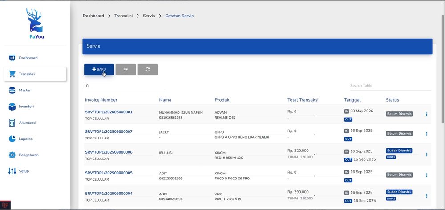Click LUNAS badge in IBU LUSI row
445x210 pixels.
(x=391, y=157)
